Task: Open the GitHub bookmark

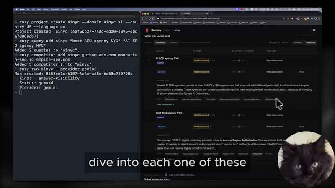Action: click(x=164, y=23)
